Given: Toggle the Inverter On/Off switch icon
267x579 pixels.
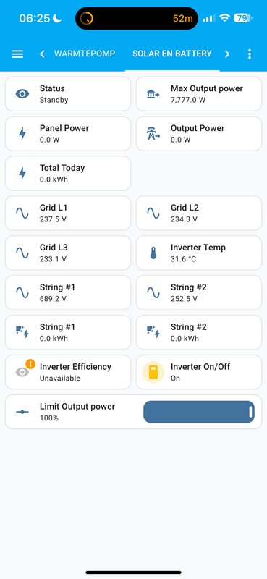Looking at the screenshot, I should (x=153, y=372).
